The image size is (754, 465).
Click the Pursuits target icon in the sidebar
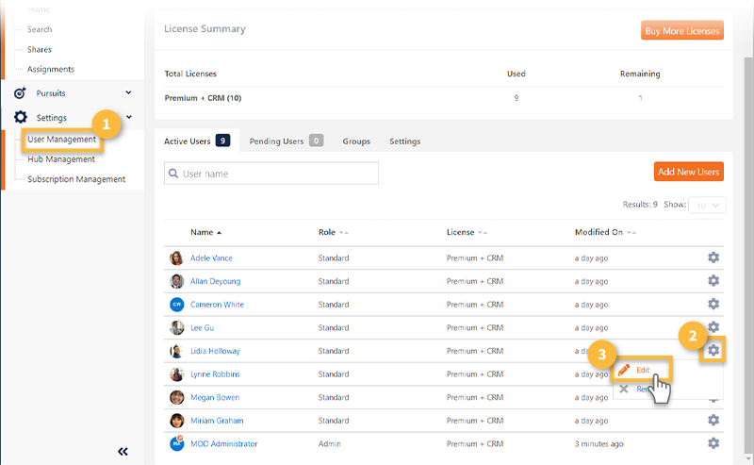click(x=20, y=93)
